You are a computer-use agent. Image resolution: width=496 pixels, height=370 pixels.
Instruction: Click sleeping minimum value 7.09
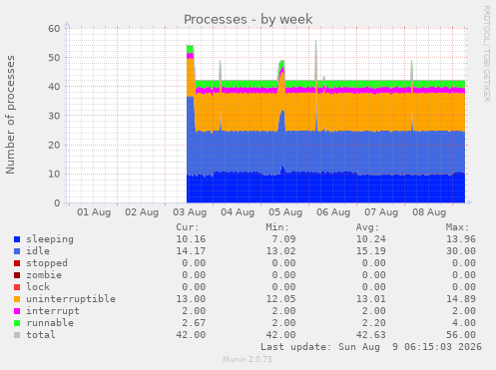(283, 239)
